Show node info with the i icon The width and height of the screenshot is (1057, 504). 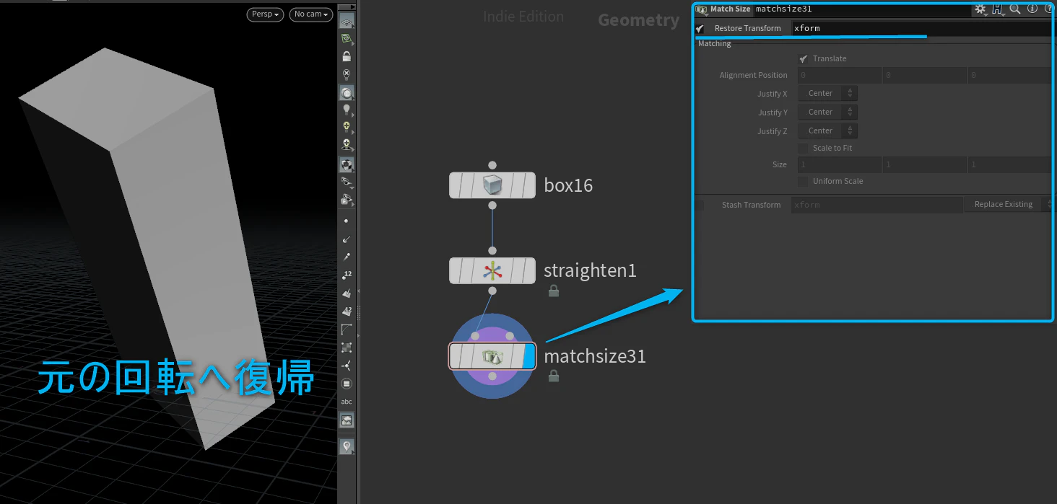(1032, 9)
